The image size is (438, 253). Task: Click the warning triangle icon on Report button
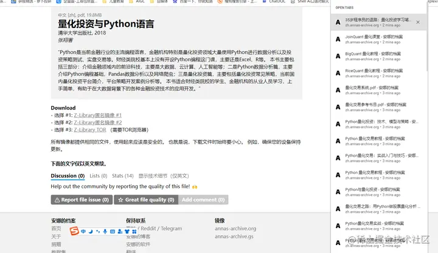tap(57, 200)
